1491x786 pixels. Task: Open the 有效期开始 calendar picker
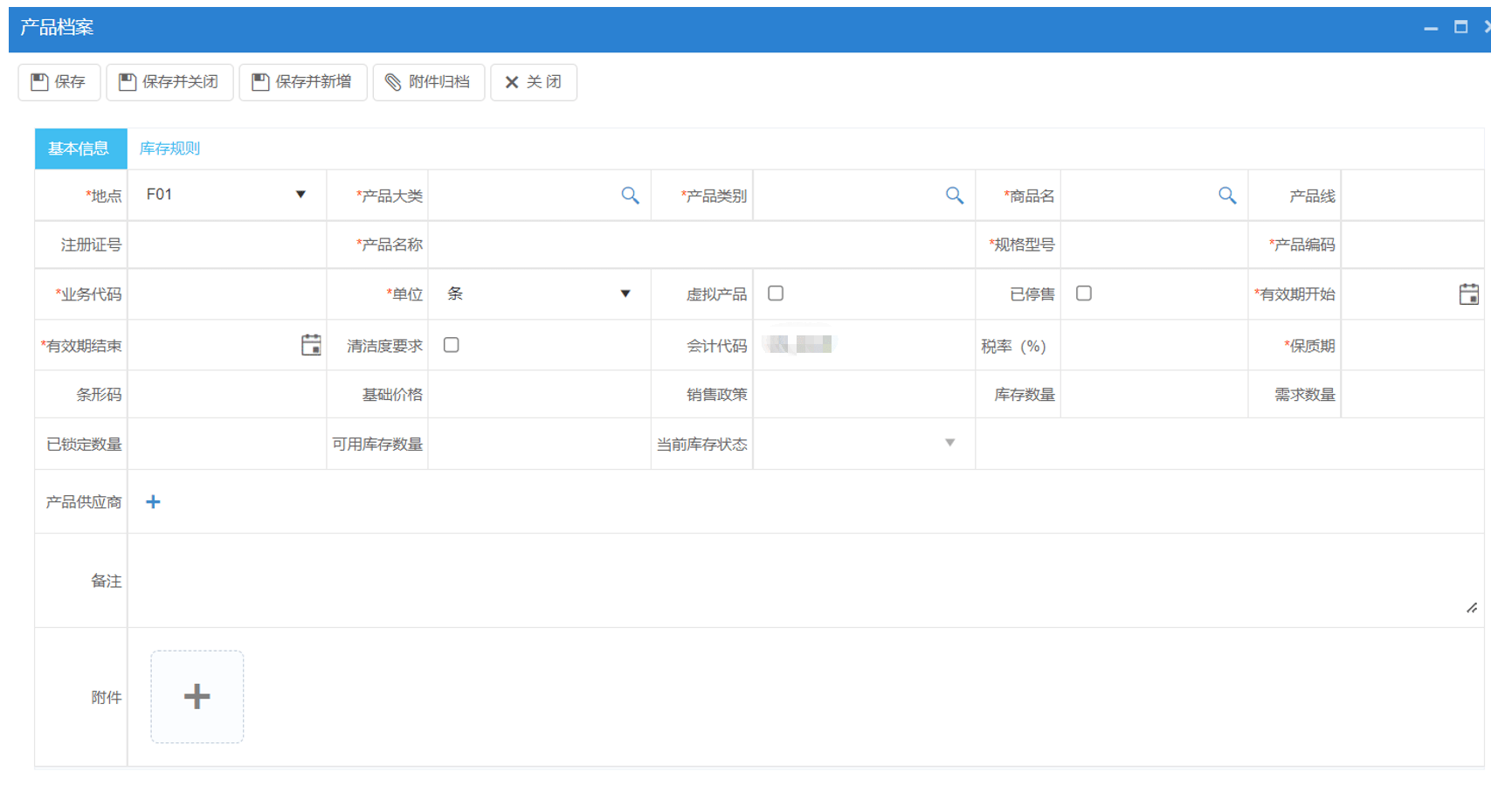pyautogui.click(x=1468, y=293)
